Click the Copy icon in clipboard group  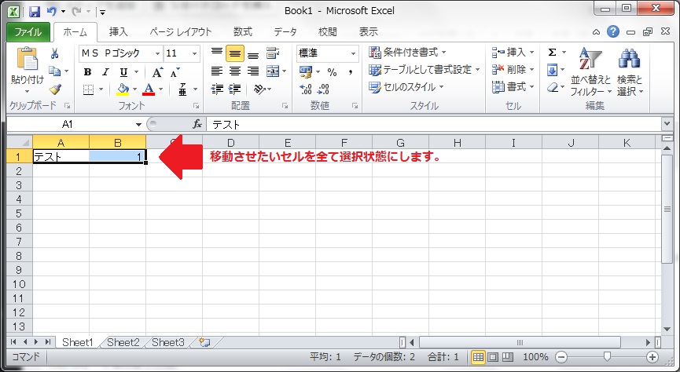[x=55, y=71]
